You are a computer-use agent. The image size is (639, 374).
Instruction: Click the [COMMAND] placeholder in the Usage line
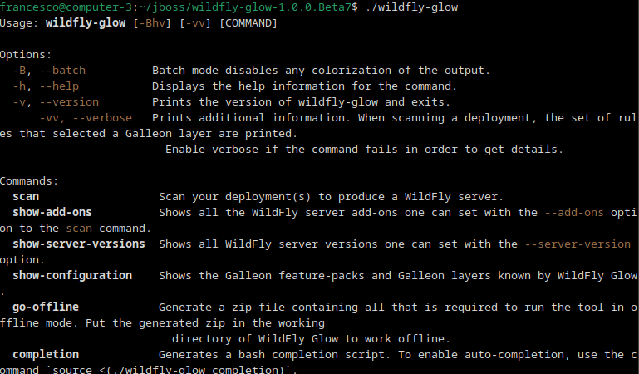tap(248, 23)
